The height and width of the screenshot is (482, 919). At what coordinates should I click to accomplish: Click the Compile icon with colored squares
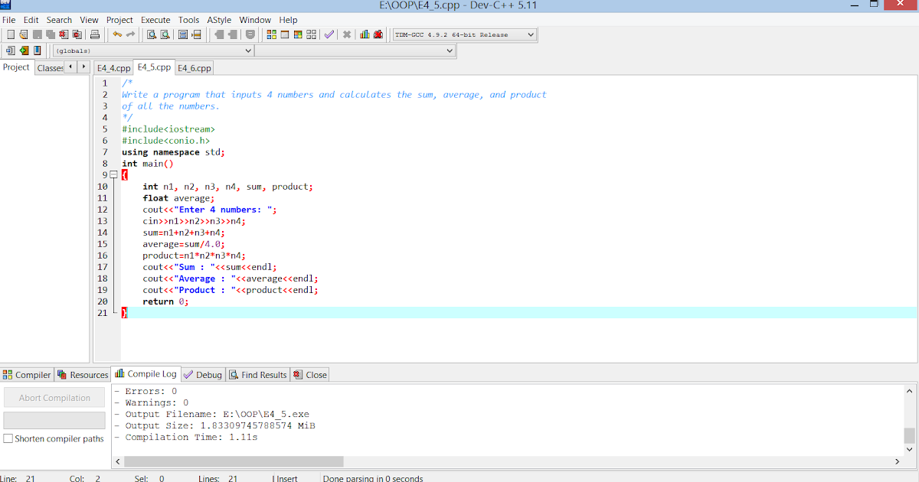271,34
